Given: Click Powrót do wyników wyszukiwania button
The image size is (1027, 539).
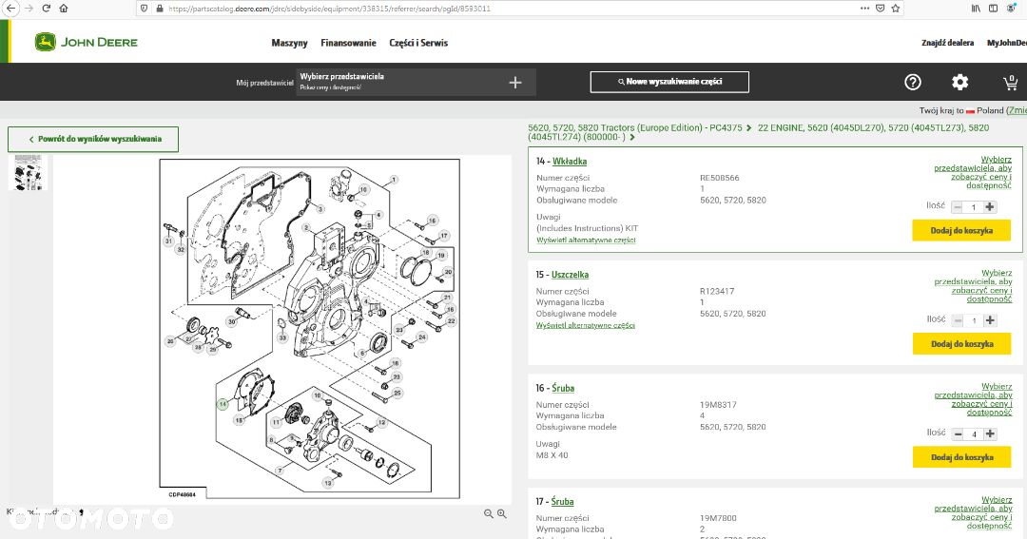Looking at the screenshot, I should pos(93,139).
